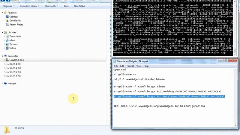Click the command prompt scrollbar down arrow
240x135 pixels.
[235, 54]
